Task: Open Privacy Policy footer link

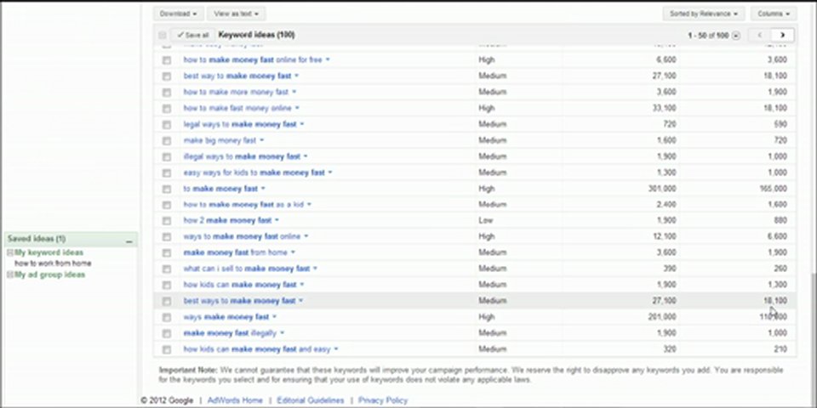Action: [x=383, y=400]
